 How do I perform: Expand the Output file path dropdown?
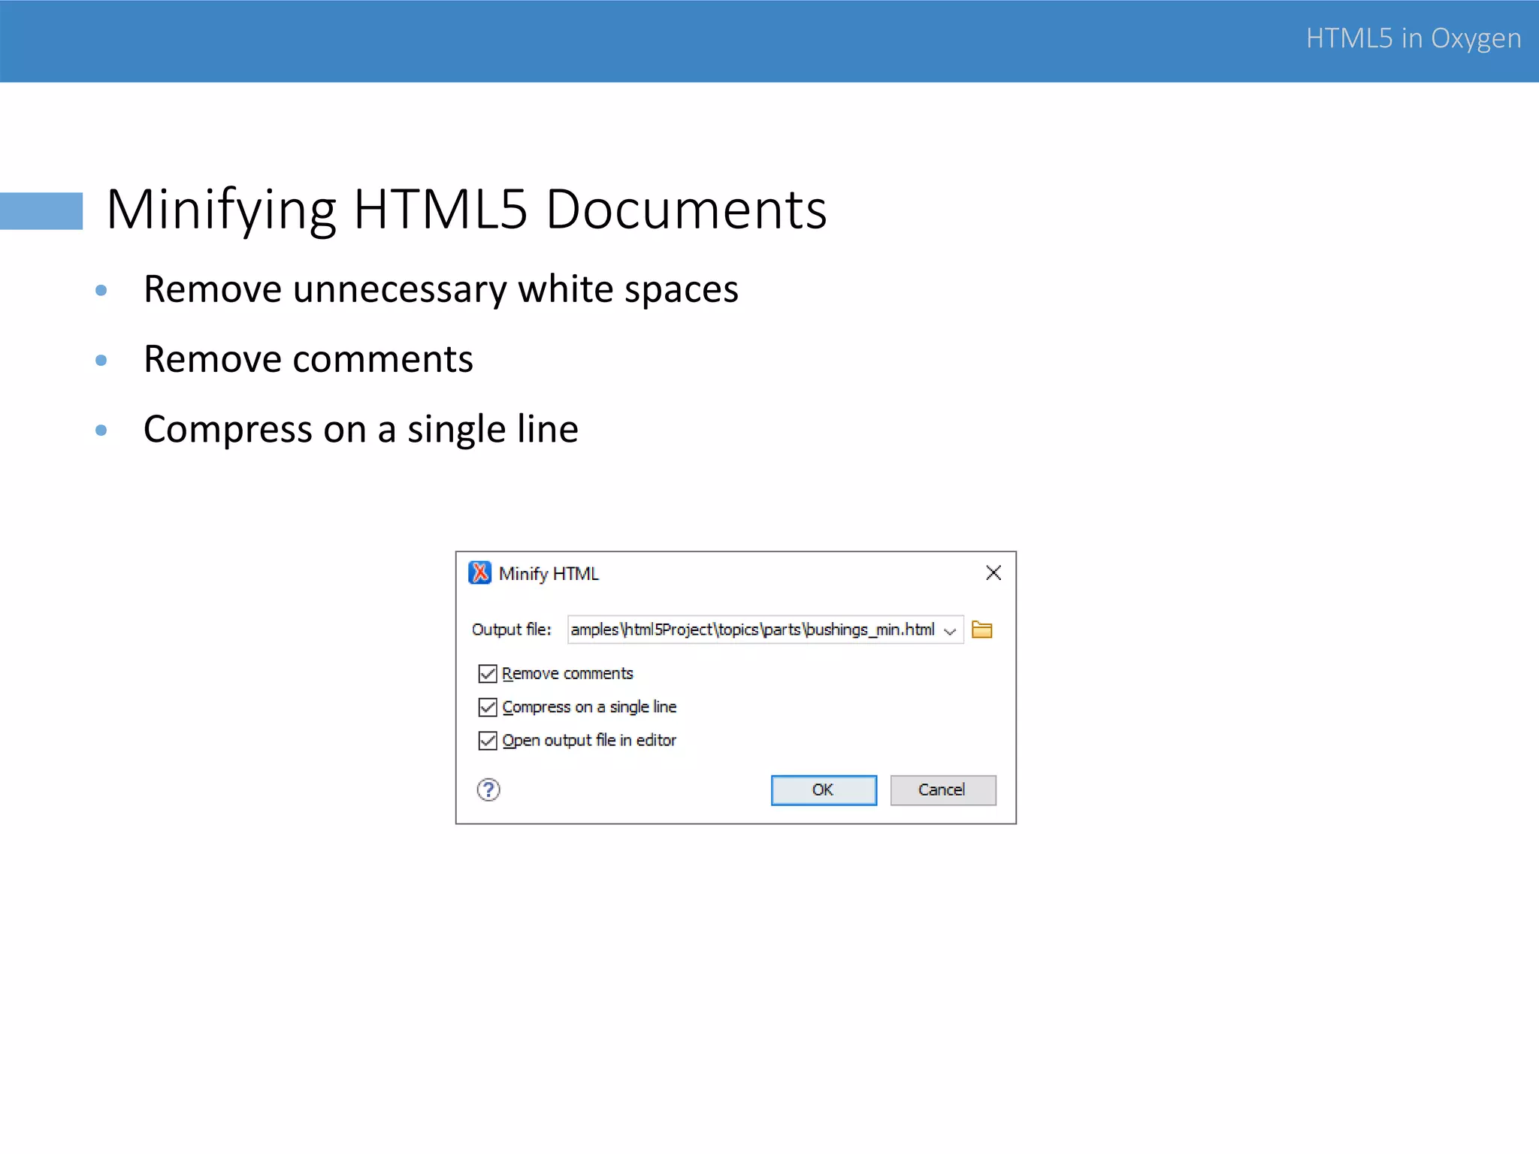950,630
